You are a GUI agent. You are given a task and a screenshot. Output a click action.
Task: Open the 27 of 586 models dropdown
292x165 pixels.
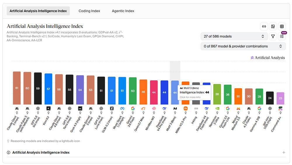coord(234,36)
